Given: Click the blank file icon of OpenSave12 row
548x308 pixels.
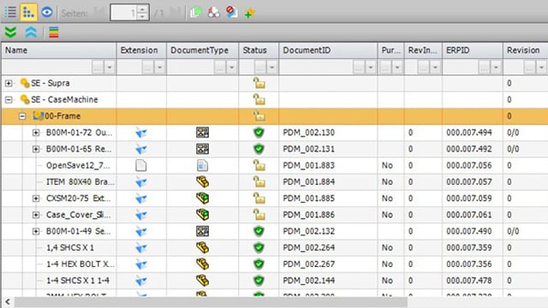Looking at the screenshot, I should [x=140, y=165].
